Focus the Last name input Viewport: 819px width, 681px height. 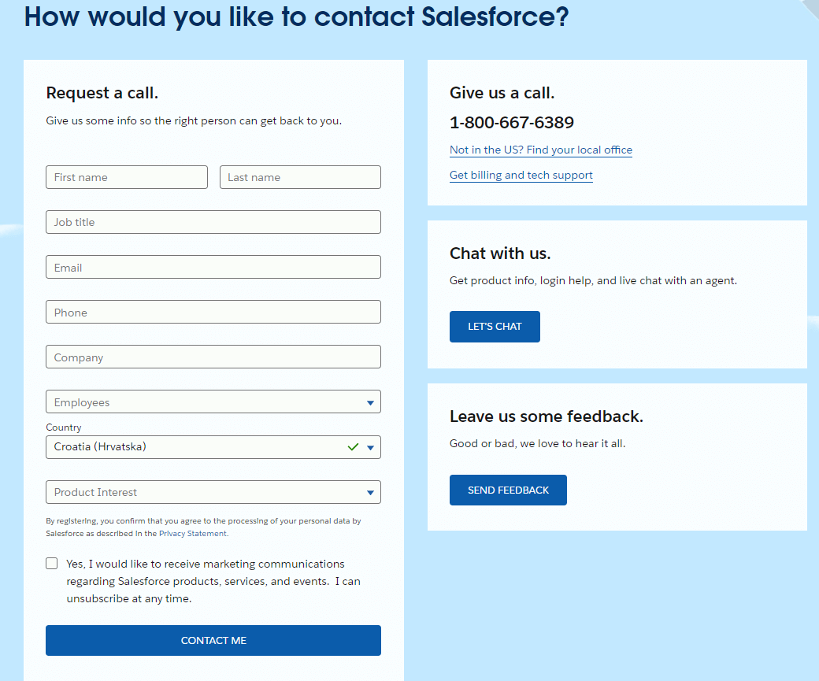300,177
